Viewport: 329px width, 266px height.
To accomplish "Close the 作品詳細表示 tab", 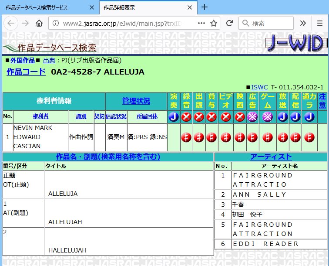I will pyautogui.click(x=190, y=7).
